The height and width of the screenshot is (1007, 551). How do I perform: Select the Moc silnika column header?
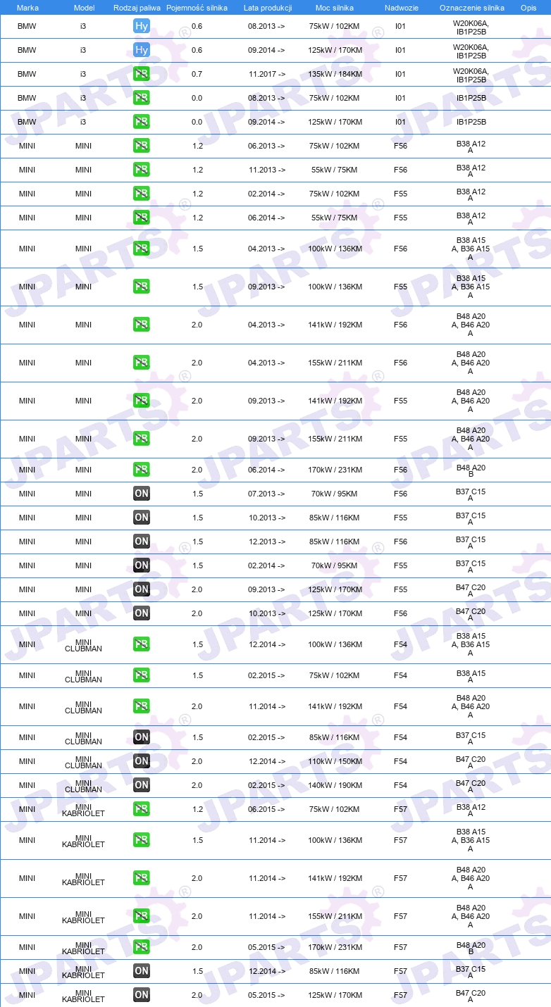[x=335, y=8]
